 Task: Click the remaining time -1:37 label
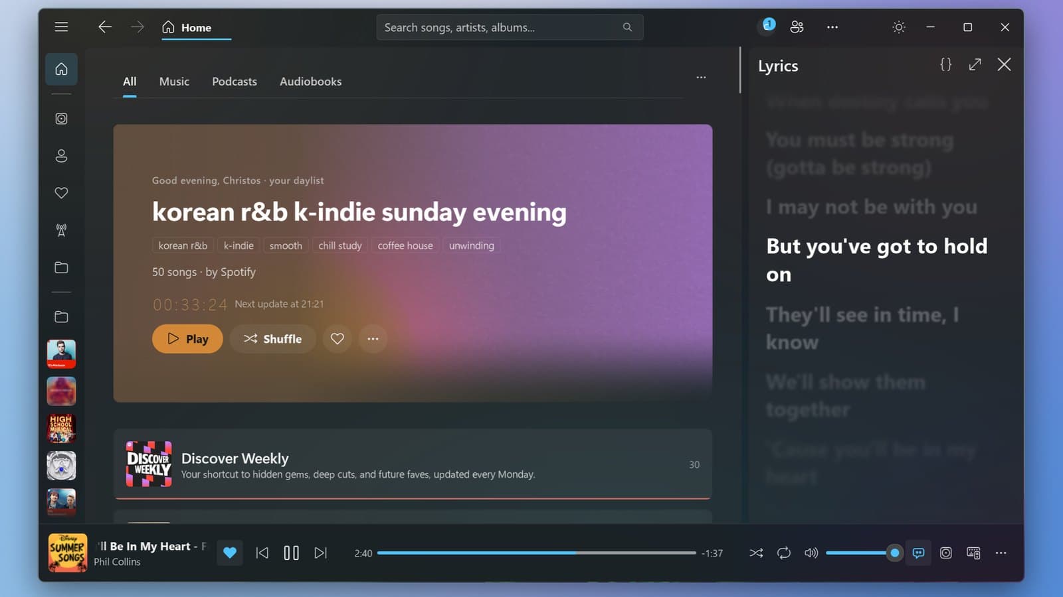point(712,553)
